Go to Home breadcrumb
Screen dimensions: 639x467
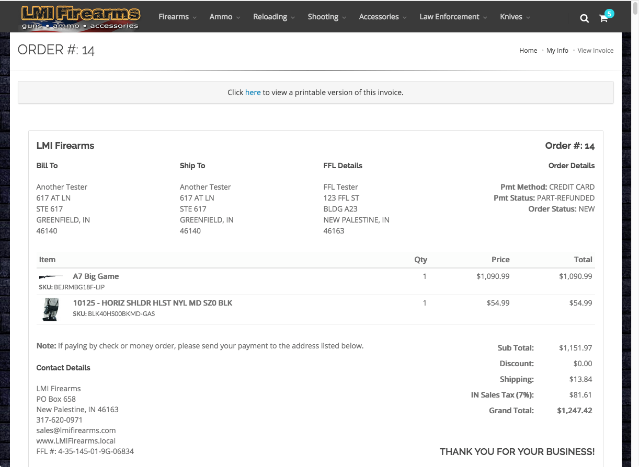(x=528, y=51)
